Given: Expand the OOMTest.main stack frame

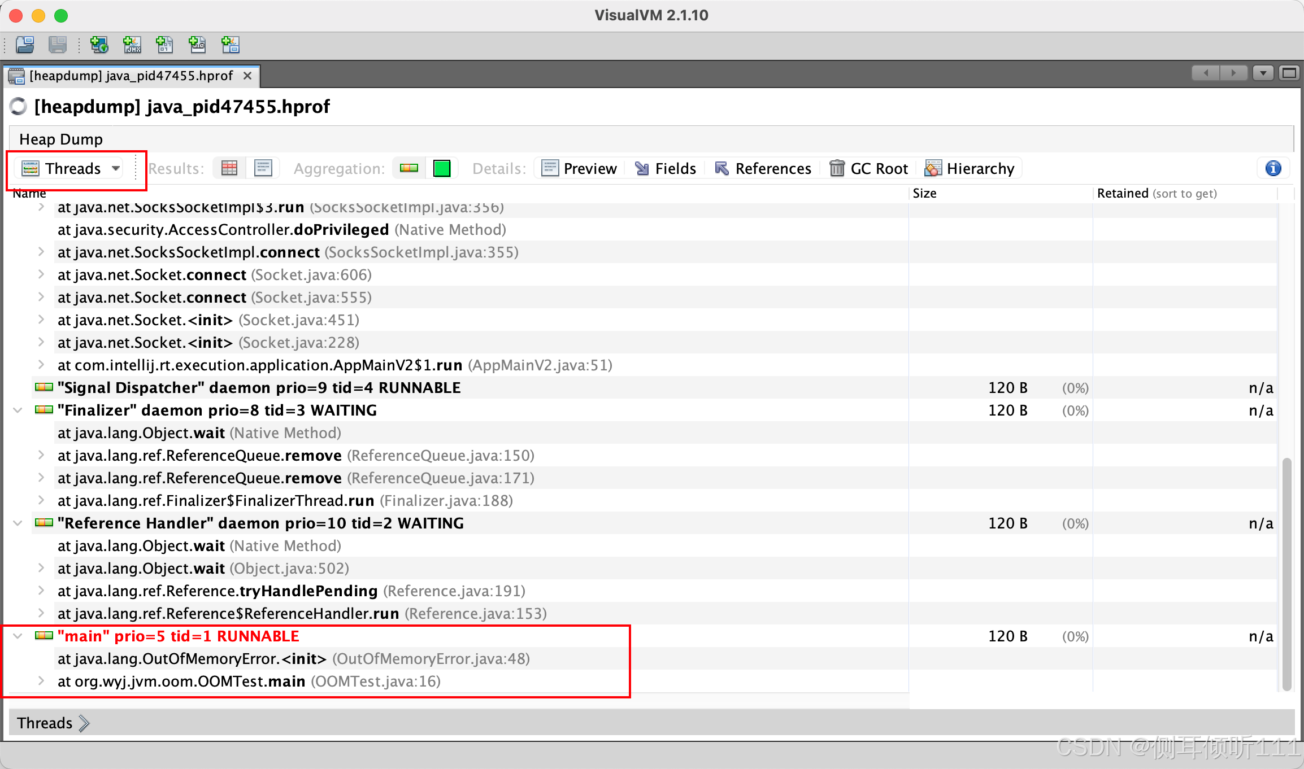Looking at the screenshot, I should pyautogui.click(x=41, y=681).
